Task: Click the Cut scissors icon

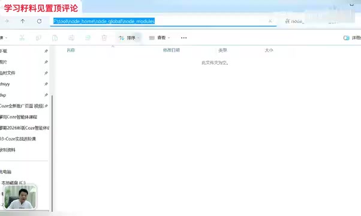Action: 22,38
